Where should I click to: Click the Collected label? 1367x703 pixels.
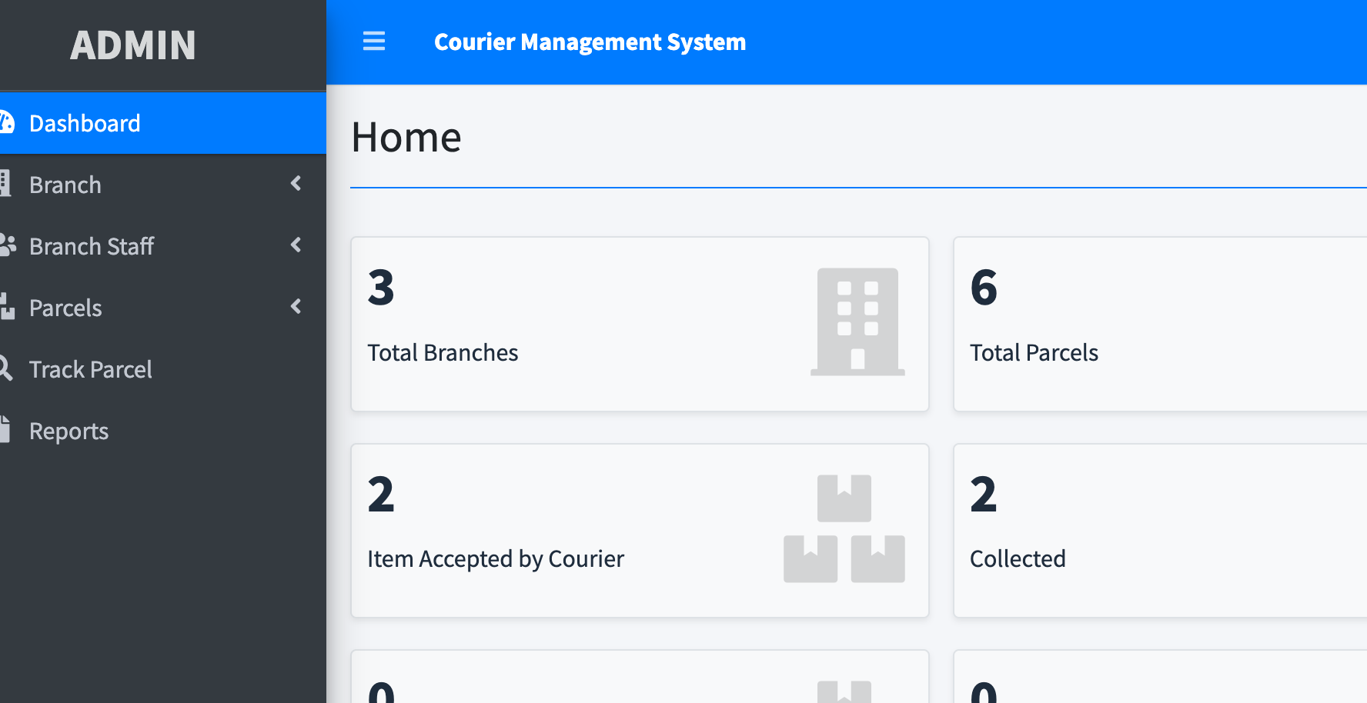1018,558
